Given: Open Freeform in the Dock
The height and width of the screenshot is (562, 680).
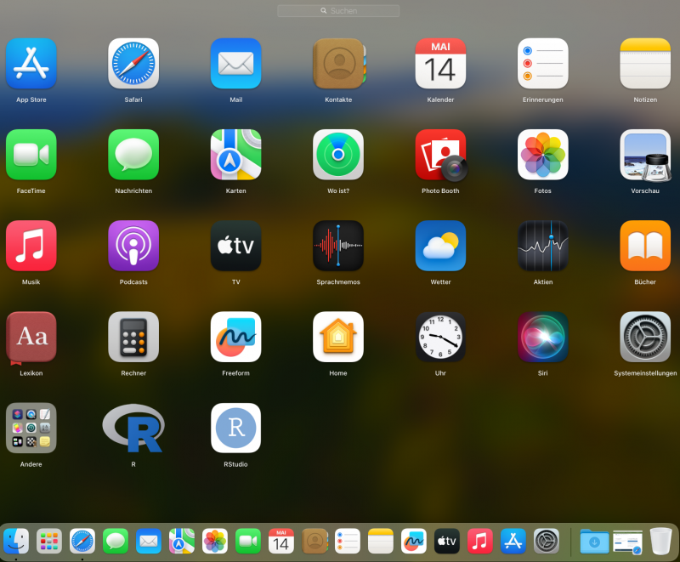Looking at the screenshot, I should (414, 542).
